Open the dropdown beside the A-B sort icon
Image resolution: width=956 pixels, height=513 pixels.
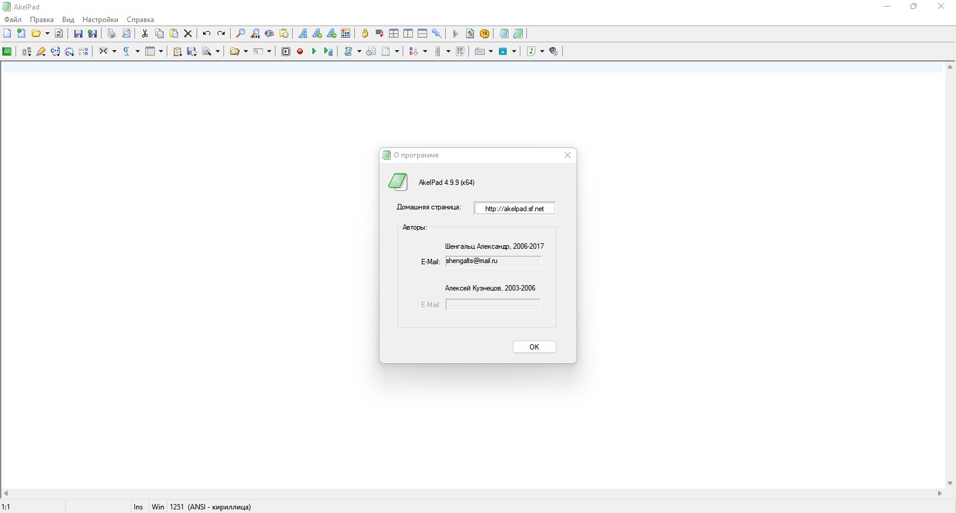tap(425, 51)
